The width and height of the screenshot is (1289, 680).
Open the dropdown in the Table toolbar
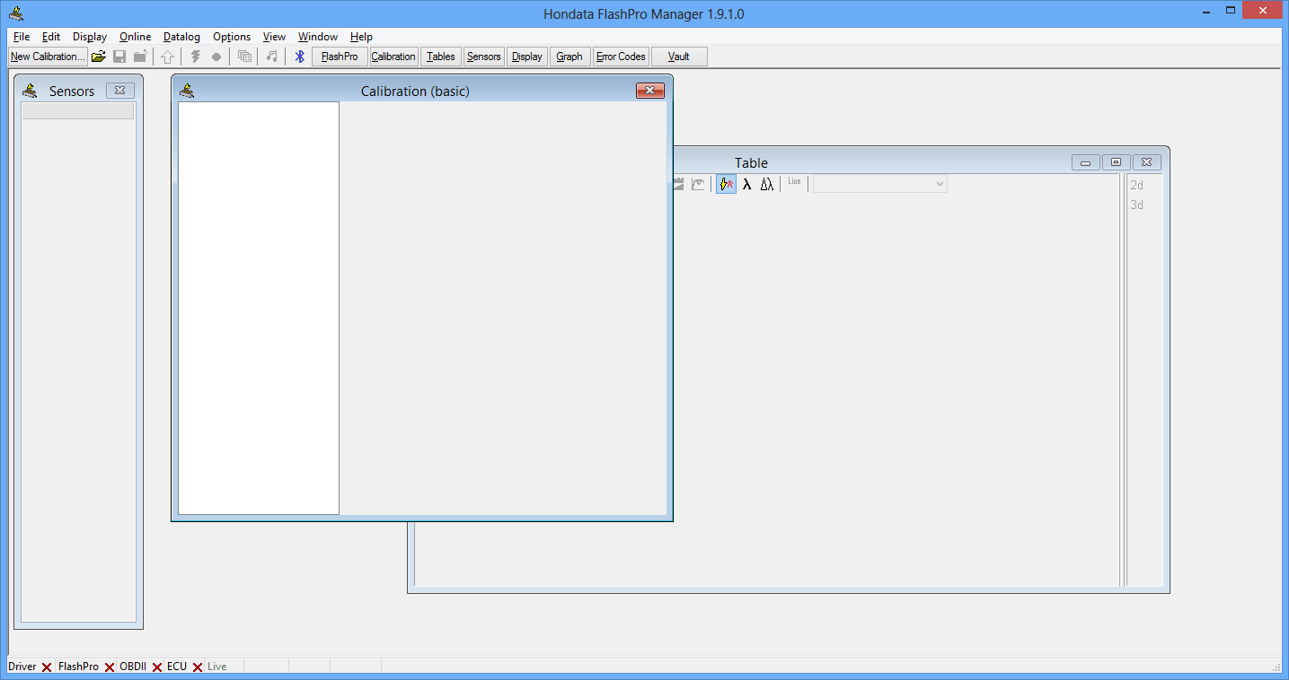[880, 184]
